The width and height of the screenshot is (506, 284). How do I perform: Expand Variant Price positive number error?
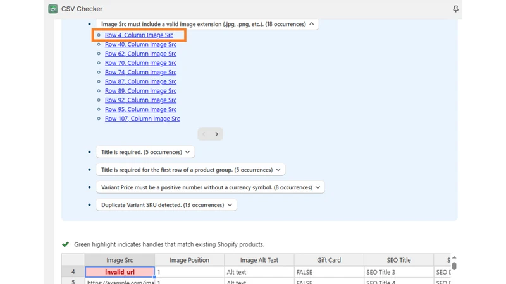point(210,187)
